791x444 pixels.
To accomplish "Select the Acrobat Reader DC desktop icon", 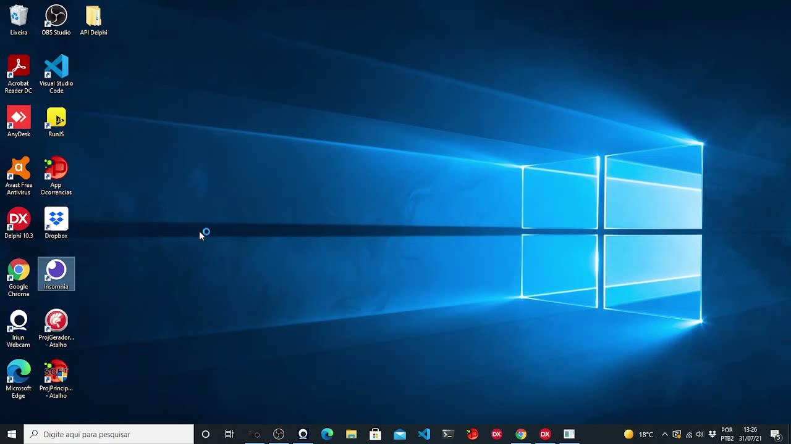I will click(x=19, y=75).
